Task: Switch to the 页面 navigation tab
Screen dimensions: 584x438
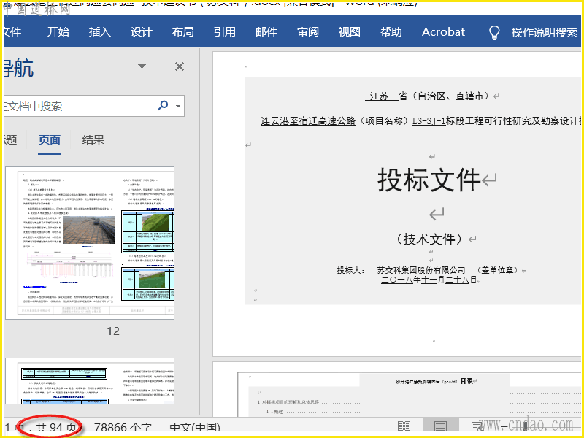Action: (x=50, y=140)
